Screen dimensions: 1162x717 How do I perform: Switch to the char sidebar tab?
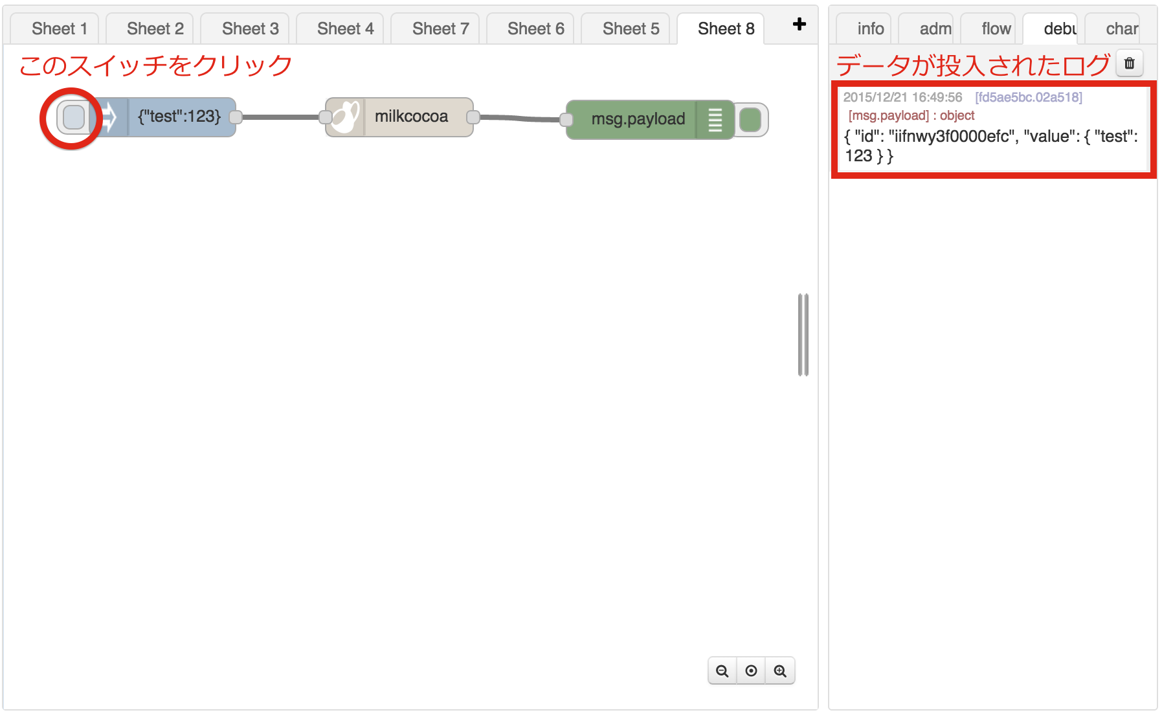click(1122, 28)
